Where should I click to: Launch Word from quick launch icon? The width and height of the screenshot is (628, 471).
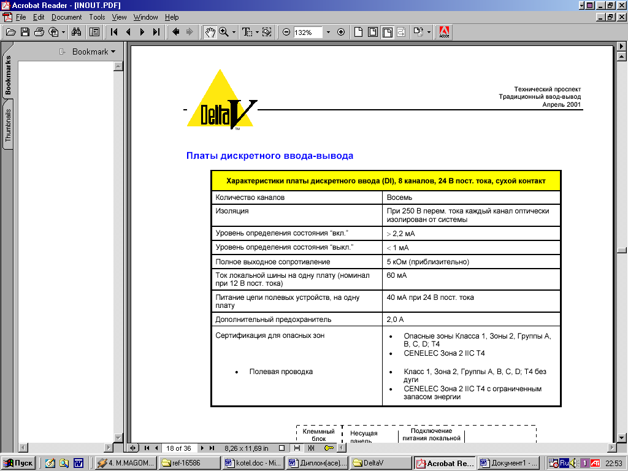click(x=78, y=463)
